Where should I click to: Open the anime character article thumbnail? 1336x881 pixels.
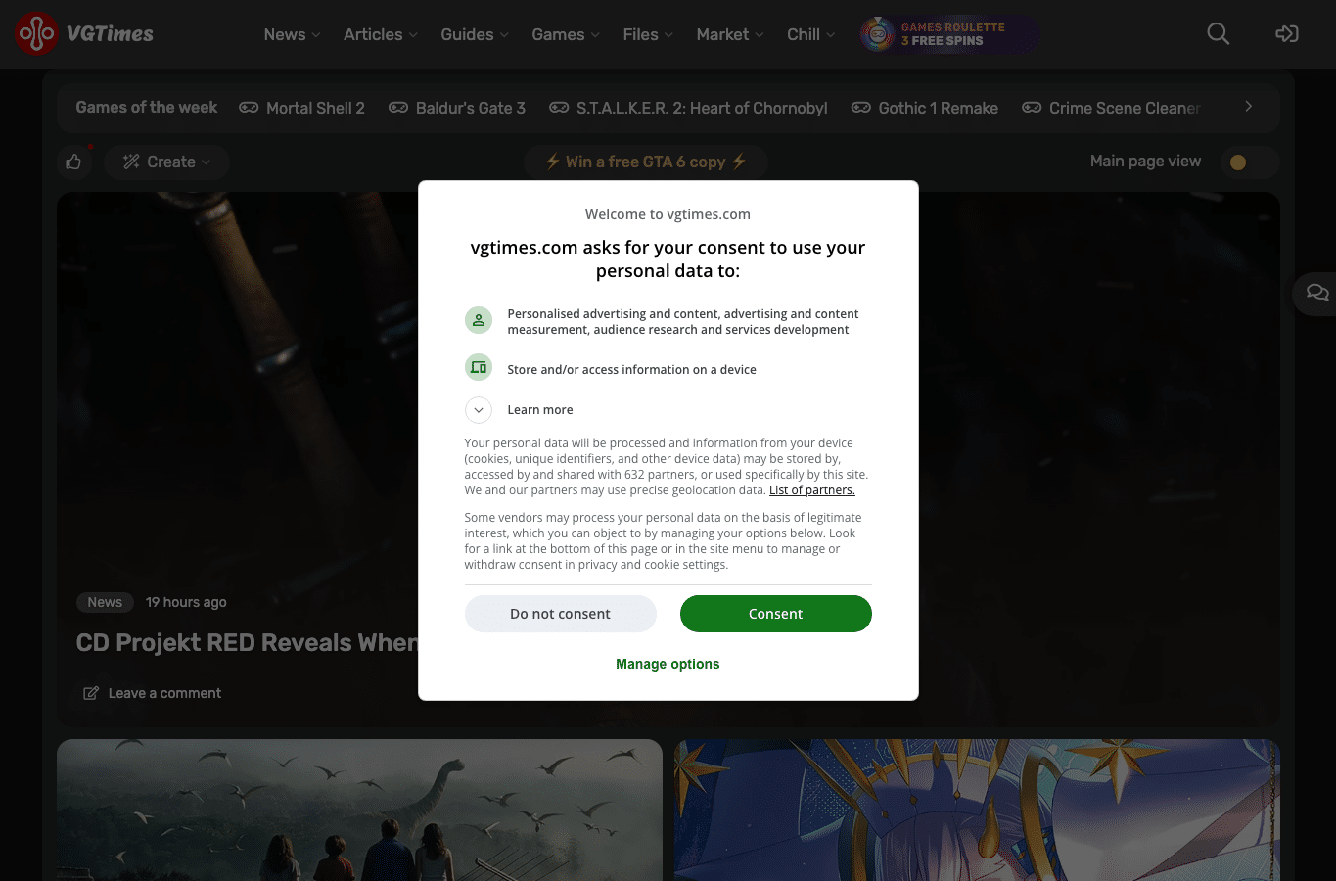point(977,810)
